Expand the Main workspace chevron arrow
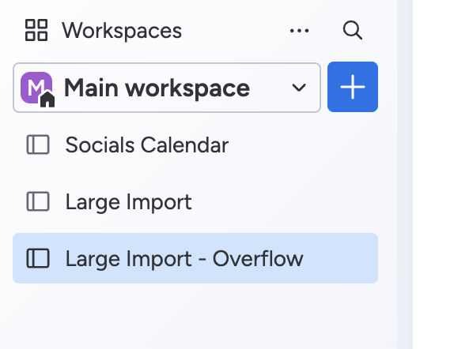Image resolution: width=454 pixels, height=349 pixels. [299, 88]
